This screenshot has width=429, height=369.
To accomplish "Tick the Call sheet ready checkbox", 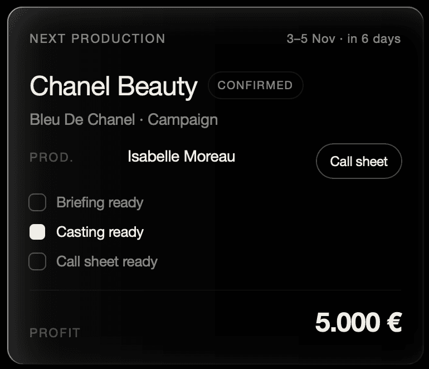I will pyautogui.click(x=37, y=261).
